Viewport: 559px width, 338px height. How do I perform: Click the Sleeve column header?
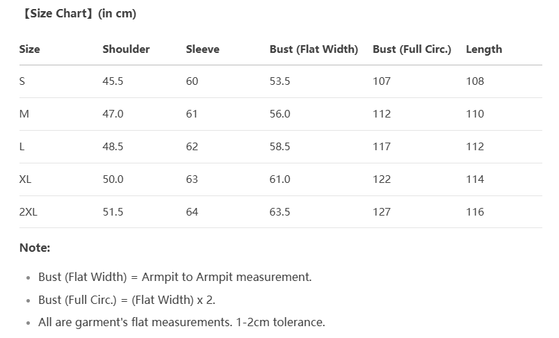[202, 49]
